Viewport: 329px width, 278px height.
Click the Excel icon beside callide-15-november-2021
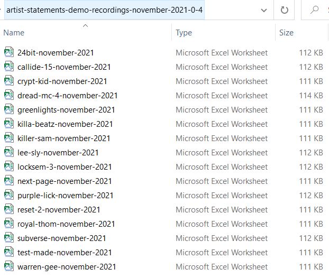click(x=9, y=67)
